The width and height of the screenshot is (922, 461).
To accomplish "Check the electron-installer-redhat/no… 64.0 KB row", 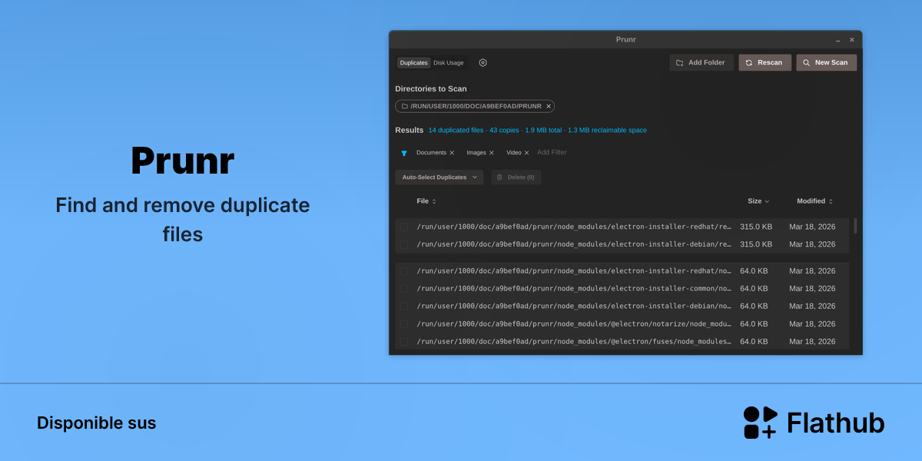I will tap(404, 271).
